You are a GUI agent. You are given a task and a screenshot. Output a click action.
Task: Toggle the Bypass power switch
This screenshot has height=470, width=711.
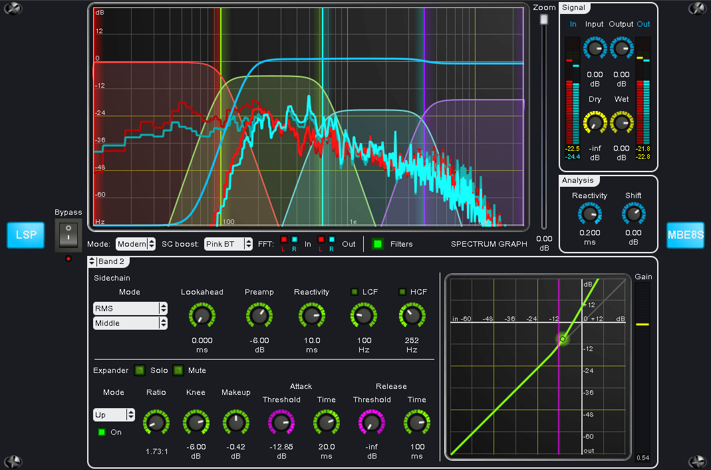[68, 235]
